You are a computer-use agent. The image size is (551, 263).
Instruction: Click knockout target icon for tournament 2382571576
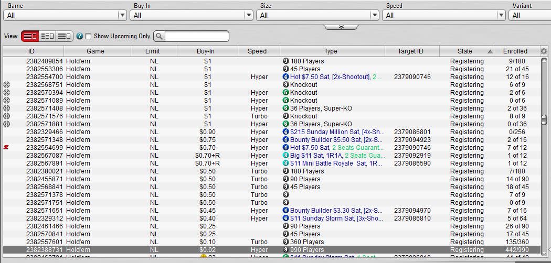tap(6, 116)
